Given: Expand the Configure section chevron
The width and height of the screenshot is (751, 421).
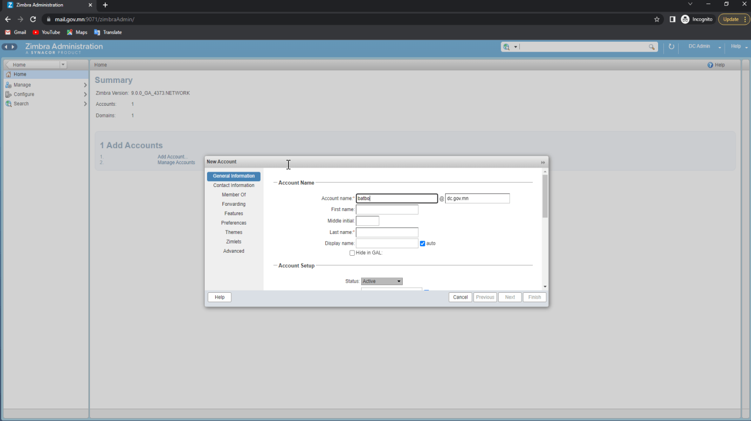Looking at the screenshot, I should click(x=85, y=95).
